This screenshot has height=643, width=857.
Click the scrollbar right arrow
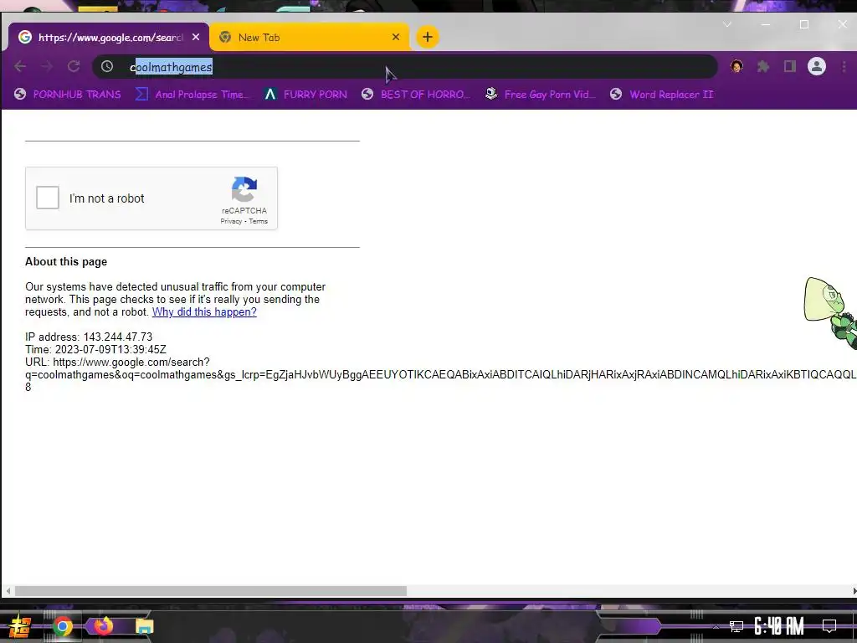pyautogui.click(x=854, y=591)
